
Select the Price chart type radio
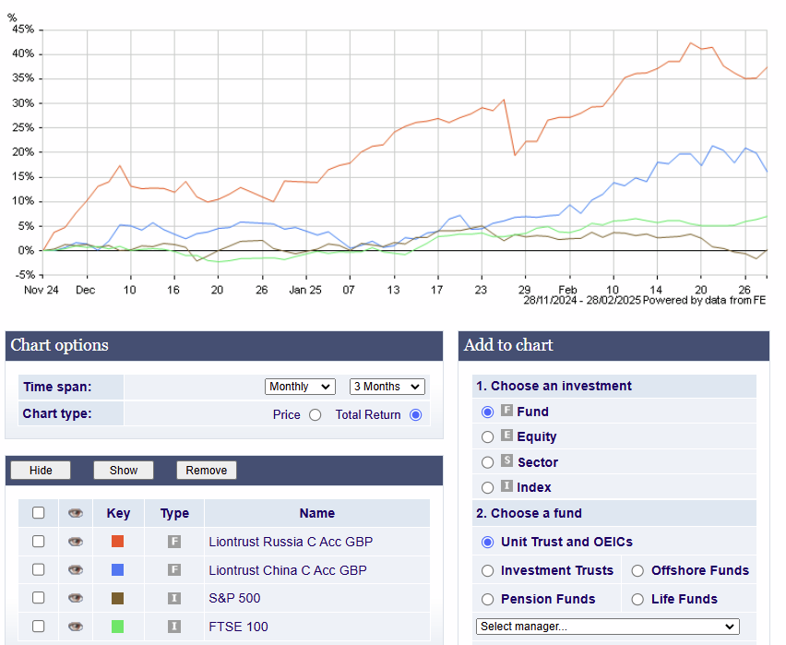coord(316,415)
